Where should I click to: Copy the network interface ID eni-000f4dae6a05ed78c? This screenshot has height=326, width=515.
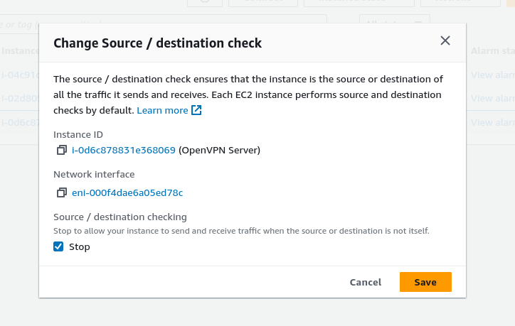point(62,192)
